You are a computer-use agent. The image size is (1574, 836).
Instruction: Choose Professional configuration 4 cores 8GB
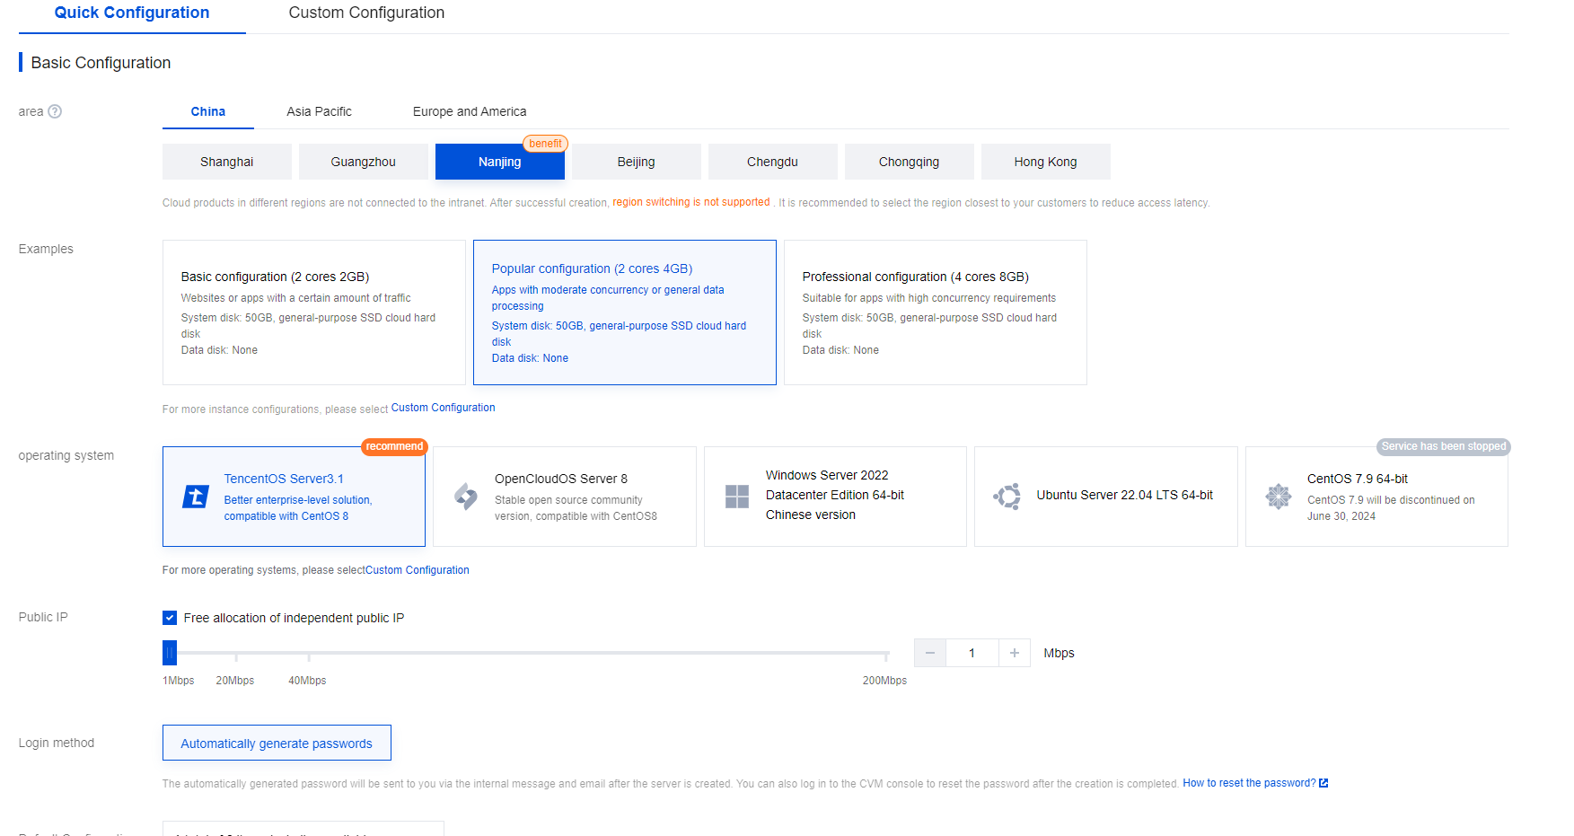[935, 312]
